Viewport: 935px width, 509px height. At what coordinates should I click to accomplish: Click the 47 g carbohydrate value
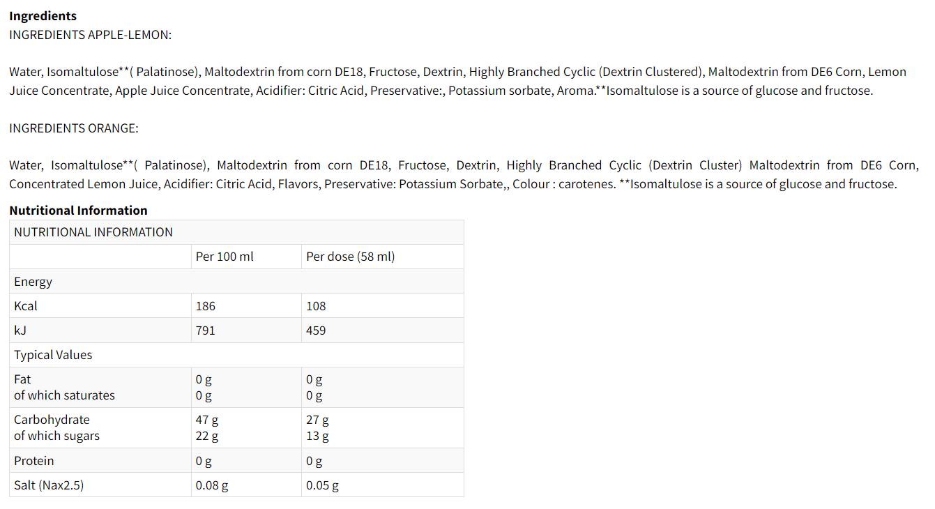[x=207, y=420]
